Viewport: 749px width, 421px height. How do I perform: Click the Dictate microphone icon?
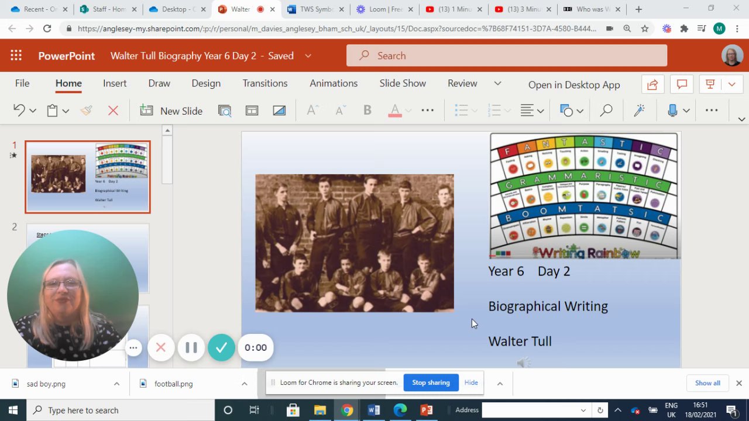(672, 111)
